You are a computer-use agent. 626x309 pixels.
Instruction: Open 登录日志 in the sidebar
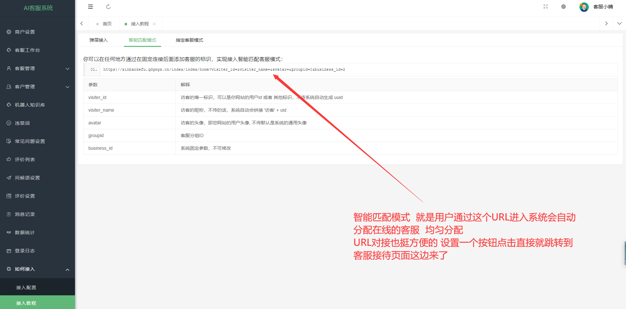tap(37, 251)
